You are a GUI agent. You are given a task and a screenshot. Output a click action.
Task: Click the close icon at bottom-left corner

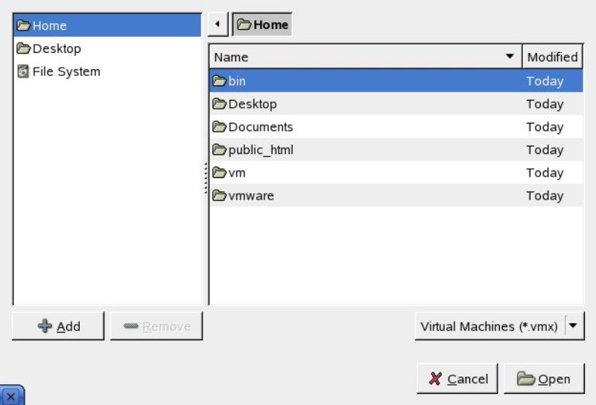[x=11, y=397]
